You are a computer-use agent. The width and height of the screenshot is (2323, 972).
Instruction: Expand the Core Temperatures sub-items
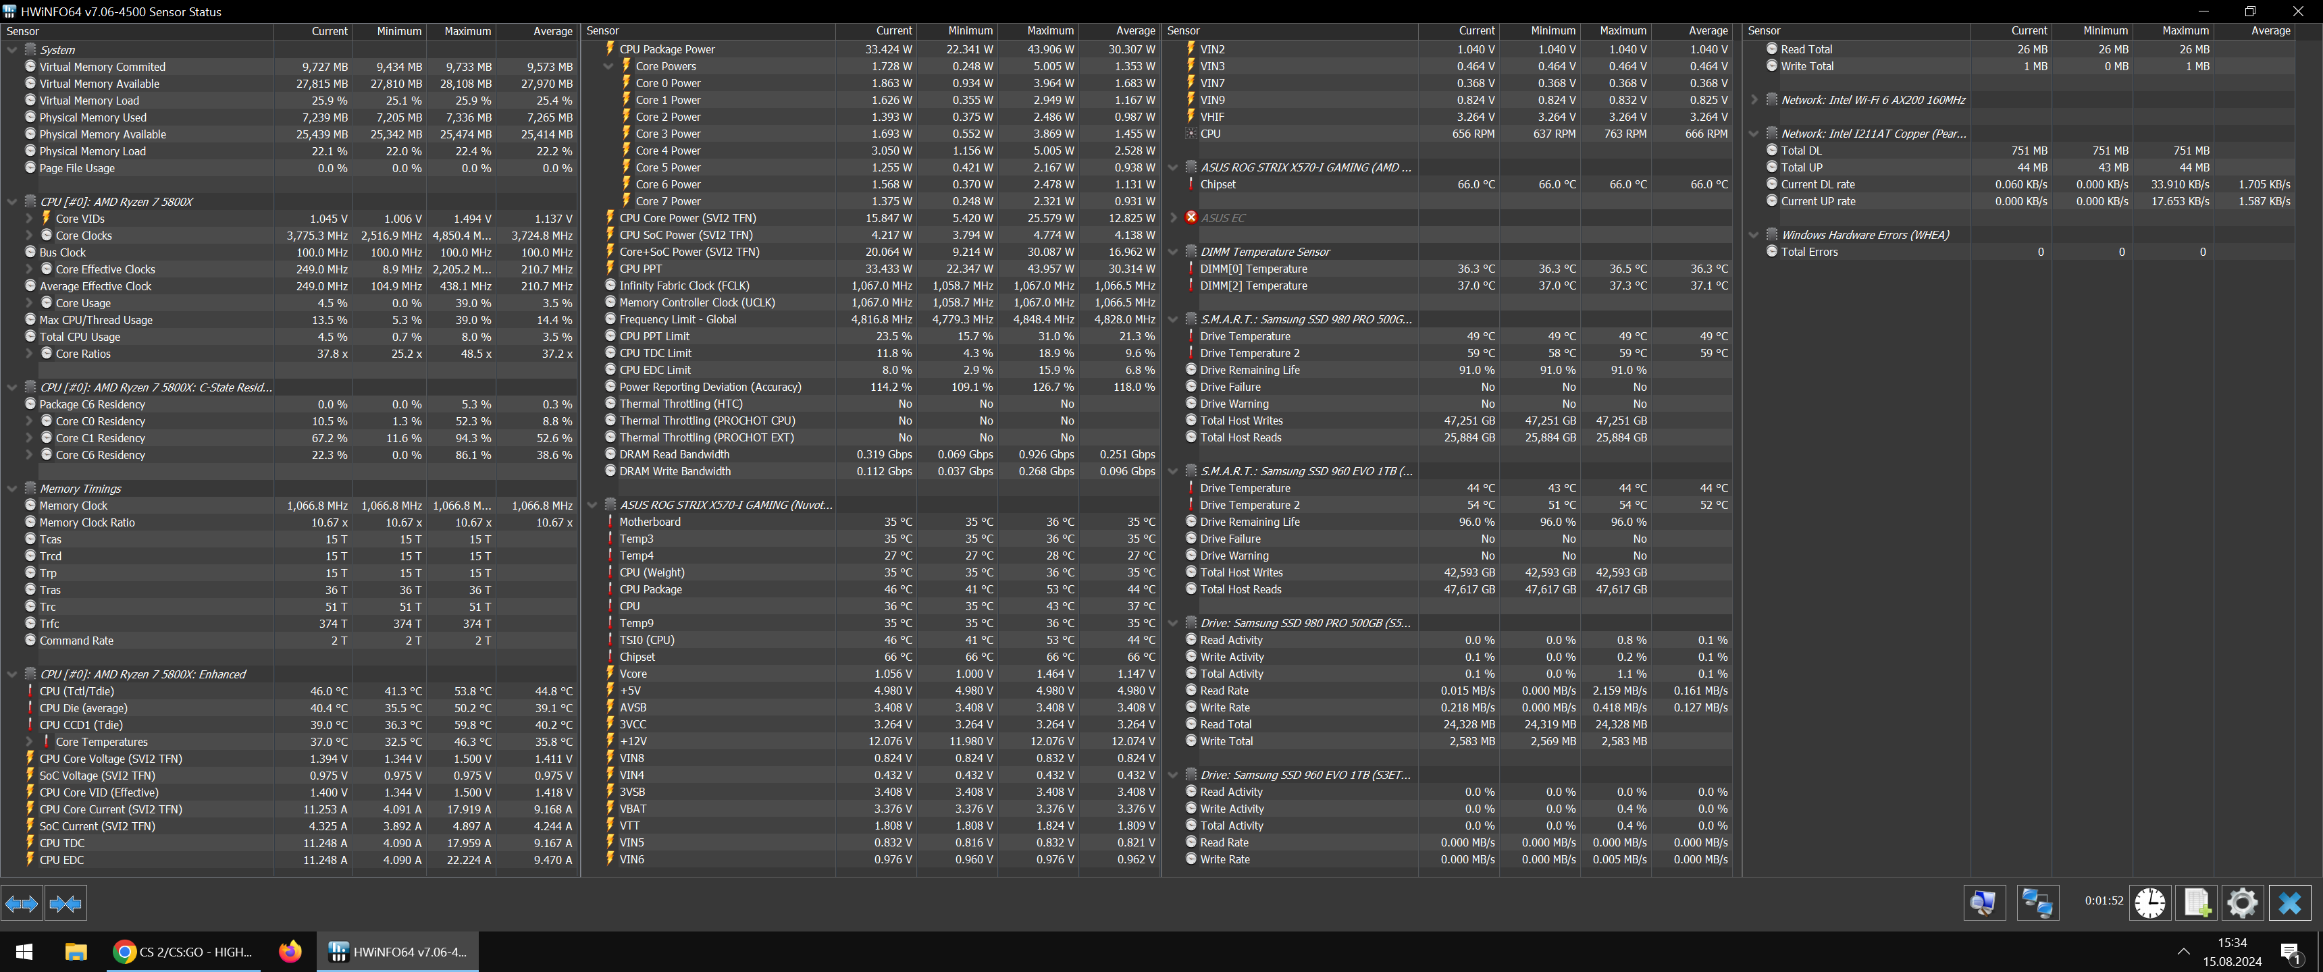point(29,742)
